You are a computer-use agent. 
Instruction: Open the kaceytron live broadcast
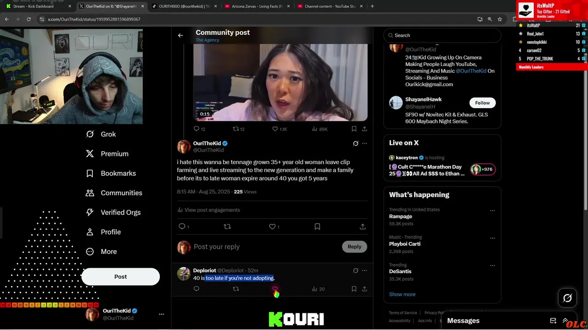[x=442, y=165]
